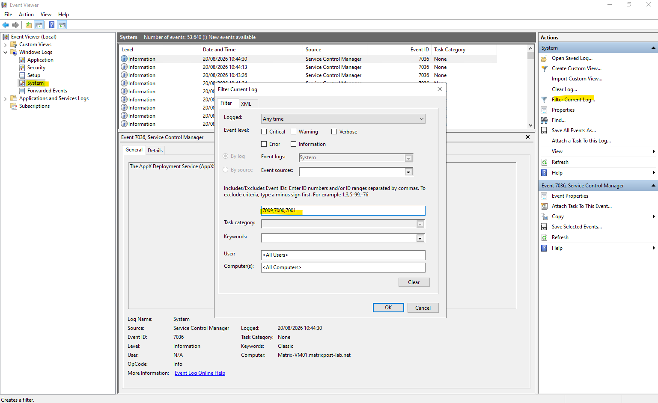658x403 pixels.
Task: Click the Properties icon in Actions pane
Action: click(544, 110)
